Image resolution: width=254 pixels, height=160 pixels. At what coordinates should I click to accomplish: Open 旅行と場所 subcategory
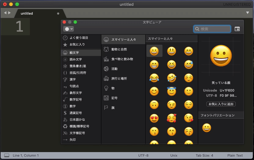click(x=123, y=78)
